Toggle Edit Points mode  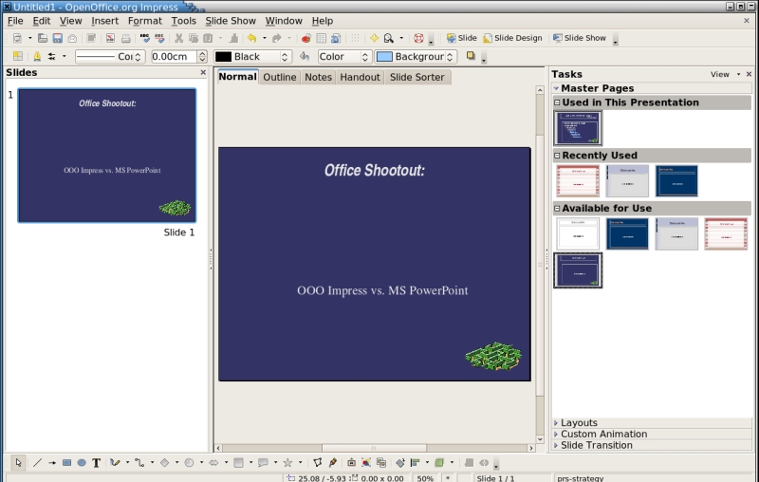(x=318, y=463)
